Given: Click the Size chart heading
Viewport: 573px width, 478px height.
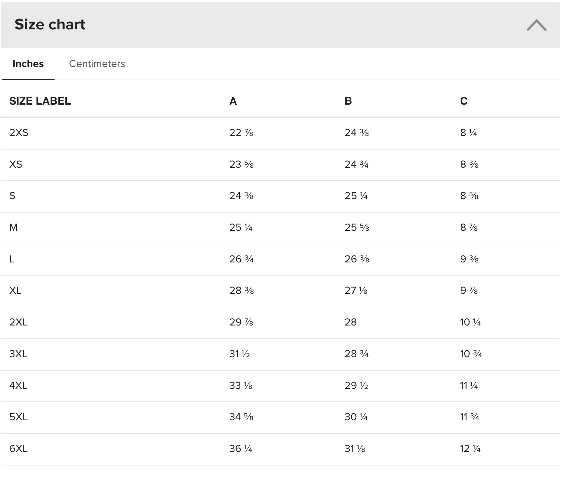Looking at the screenshot, I should pyautogui.click(x=50, y=24).
